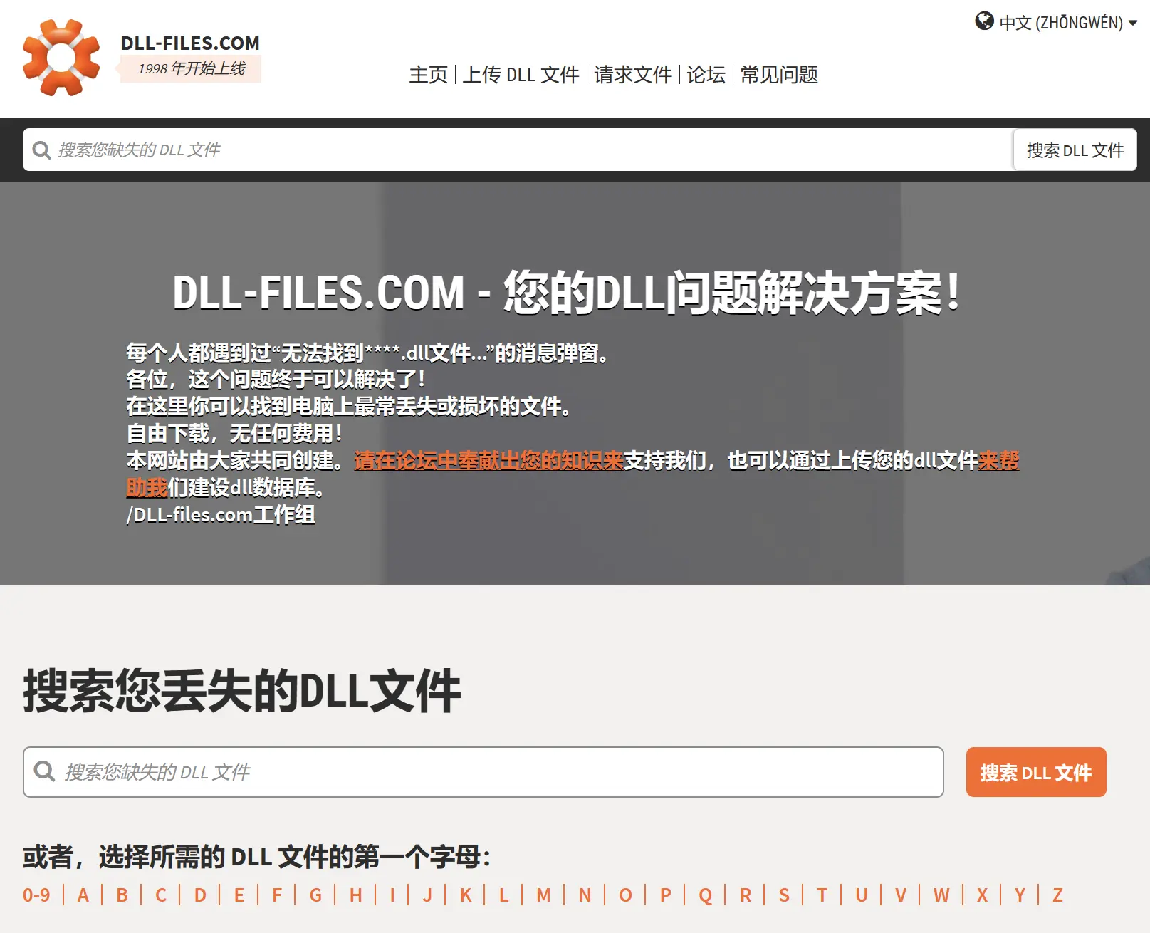Viewport: 1150px width, 933px height.
Task: Select letter H in the DLL index
Action: (x=356, y=895)
